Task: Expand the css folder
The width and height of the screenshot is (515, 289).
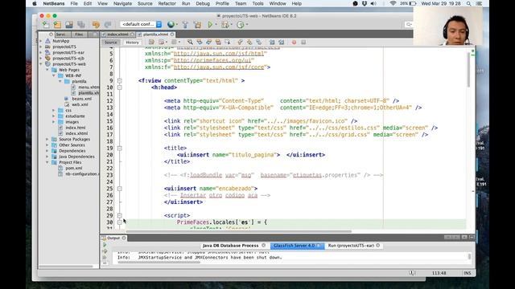Action: [x=54, y=111]
